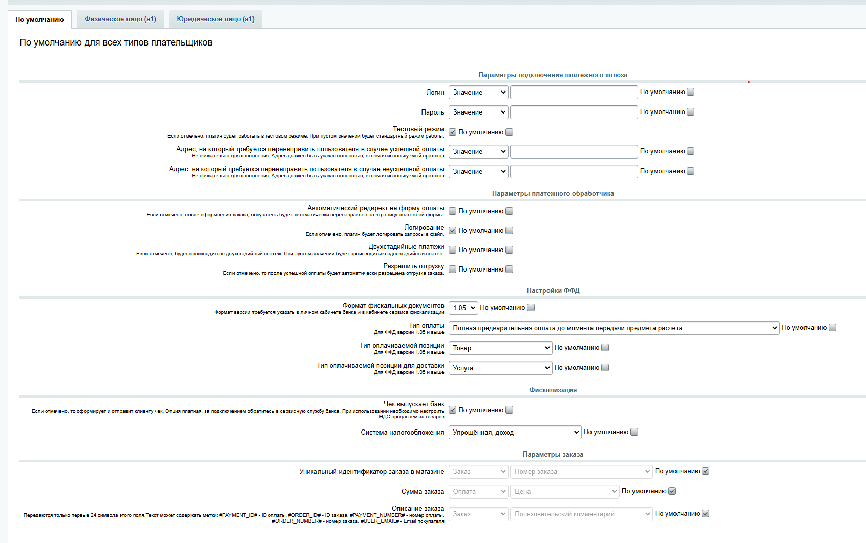
Task: Click the failed payment redirect address input
Action: click(x=574, y=171)
